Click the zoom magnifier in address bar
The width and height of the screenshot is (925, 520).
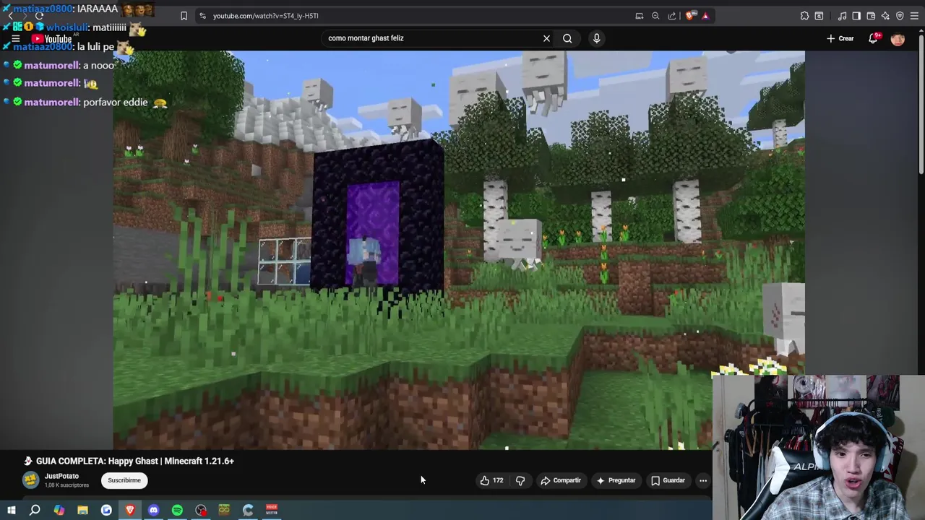[655, 16]
